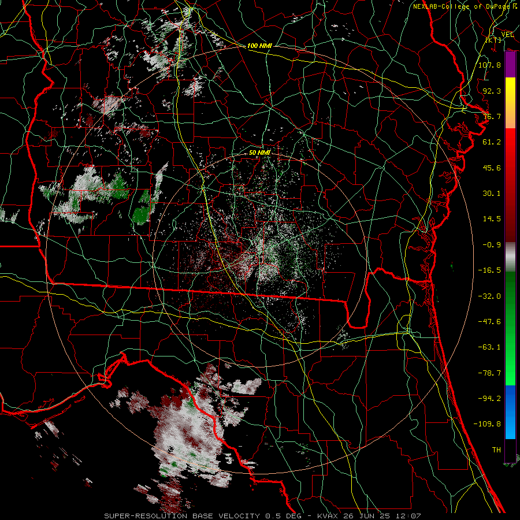Image resolution: width=520 pixels, height=520 pixels.
Task: Click the 30.1 scale value
Action: click(x=492, y=194)
